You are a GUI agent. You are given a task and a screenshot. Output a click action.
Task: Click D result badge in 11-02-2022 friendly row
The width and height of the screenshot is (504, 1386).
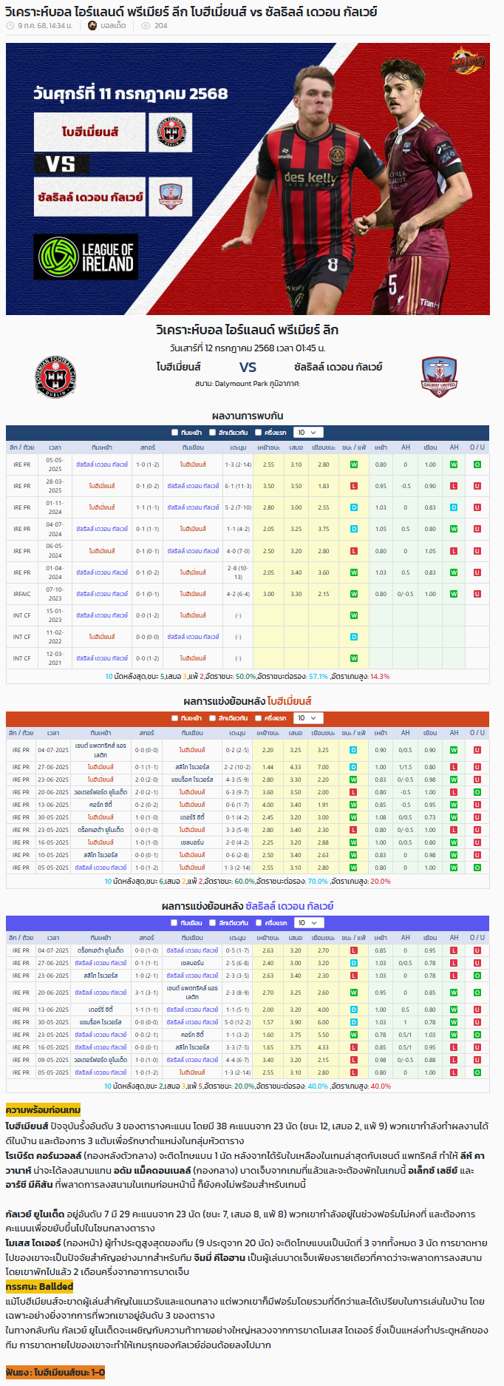tap(354, 637)
